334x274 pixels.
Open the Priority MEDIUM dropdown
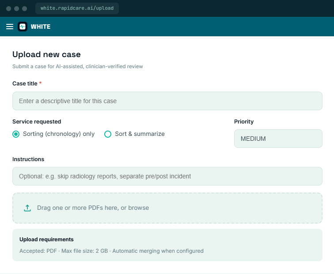278,139
